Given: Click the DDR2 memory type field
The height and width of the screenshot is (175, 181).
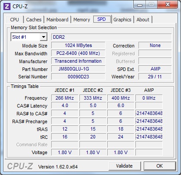Looking at the screenshot, I should (x=112, y=37).
